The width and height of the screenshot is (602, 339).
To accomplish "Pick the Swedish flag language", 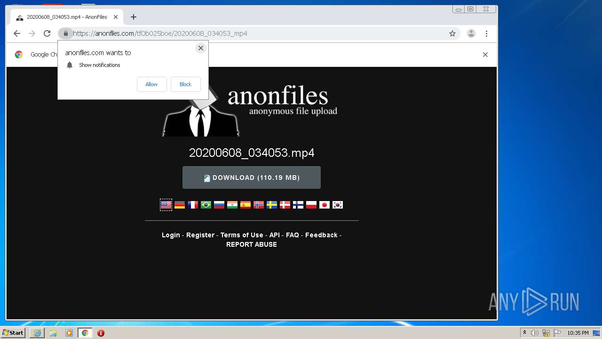I will (272, 205).
